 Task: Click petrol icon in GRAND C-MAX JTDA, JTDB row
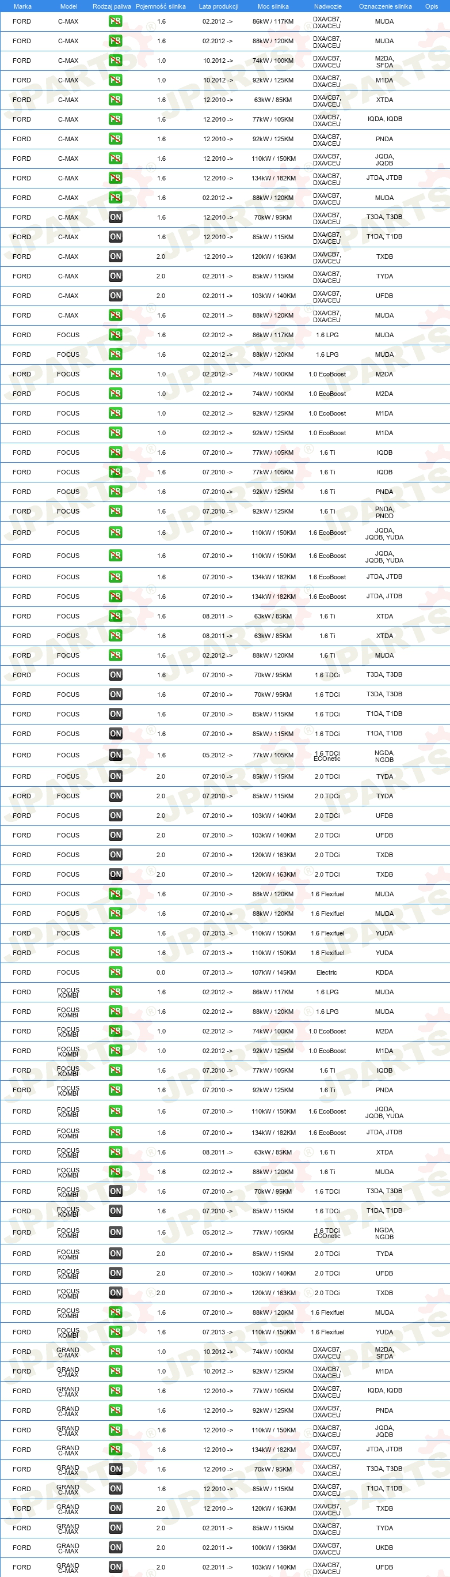(x=116, y=1449)
